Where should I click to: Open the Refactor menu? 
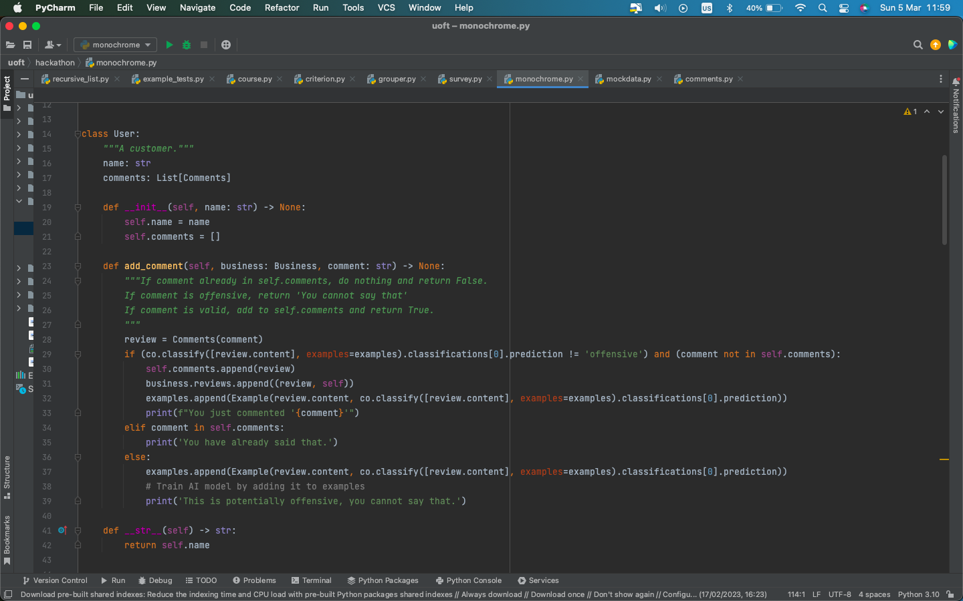(282, 8)
